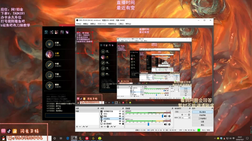This screenshot has height=141, width=252.
Task: Pop out the 转场特效 transitions dock
Action: pos(190,109)
